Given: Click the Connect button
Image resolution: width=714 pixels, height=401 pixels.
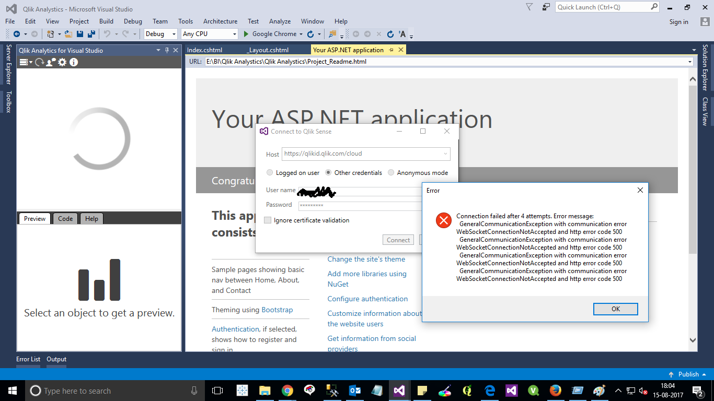Looking at the screenshot, I should click(x=398, y=240).
